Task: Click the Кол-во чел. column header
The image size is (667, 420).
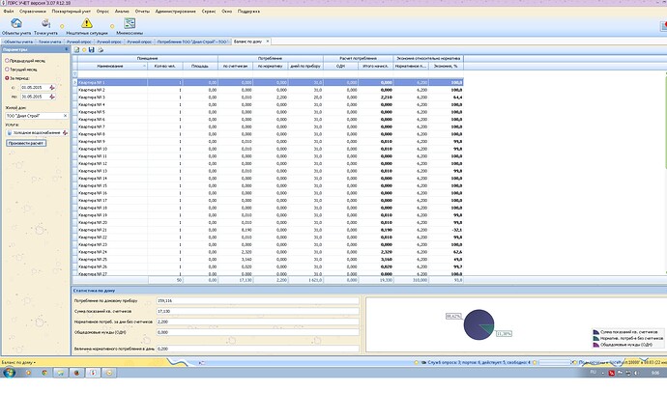Action: [x=165, y=67]
